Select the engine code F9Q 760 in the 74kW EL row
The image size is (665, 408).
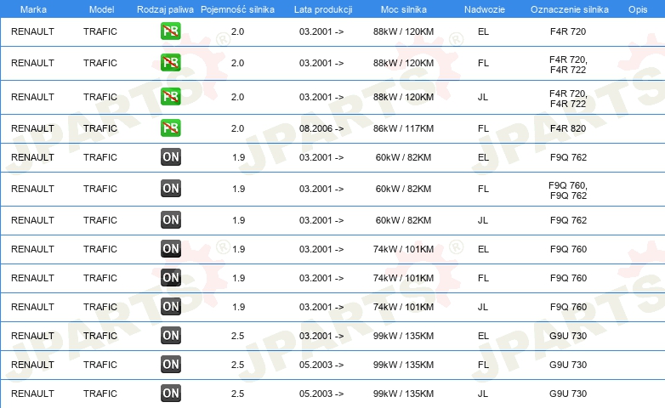click(x=568, y=249)
